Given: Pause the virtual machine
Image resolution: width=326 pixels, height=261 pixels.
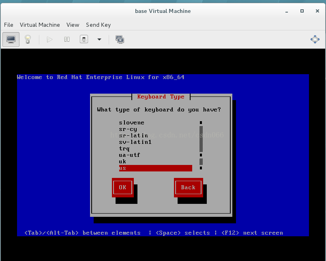Looking at the screenshot, I should (x=67, y=39).
